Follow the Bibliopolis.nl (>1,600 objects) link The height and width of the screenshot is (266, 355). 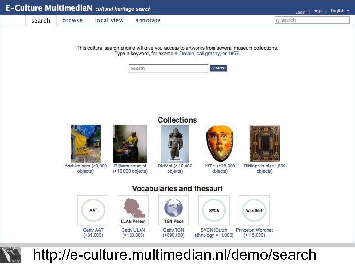(264, 168)
